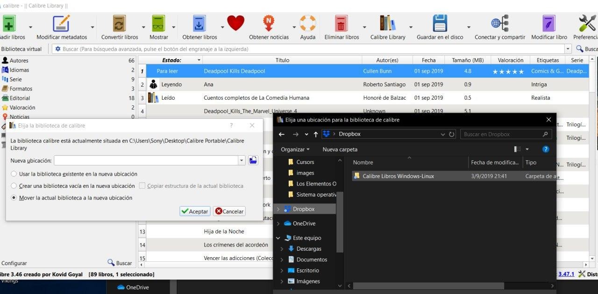
Task: Open the view options dropdown arrow in file browser
Action: coord(527,149)
